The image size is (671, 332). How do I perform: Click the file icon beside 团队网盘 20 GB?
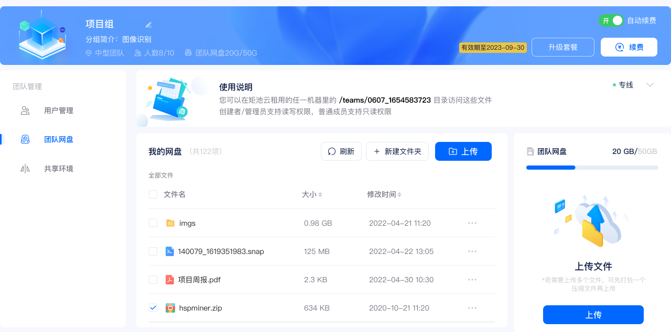[530, 151]
